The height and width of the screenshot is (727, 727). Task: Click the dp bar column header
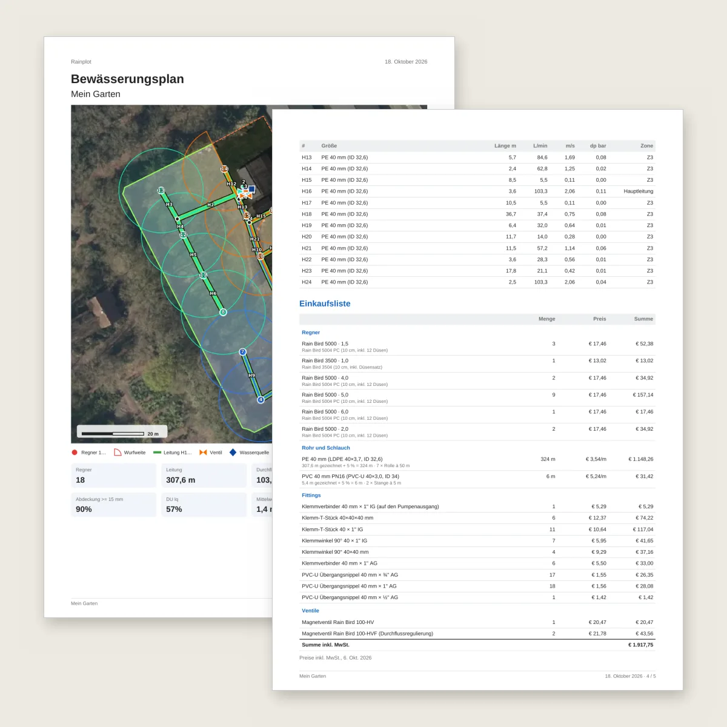(598, 146)
